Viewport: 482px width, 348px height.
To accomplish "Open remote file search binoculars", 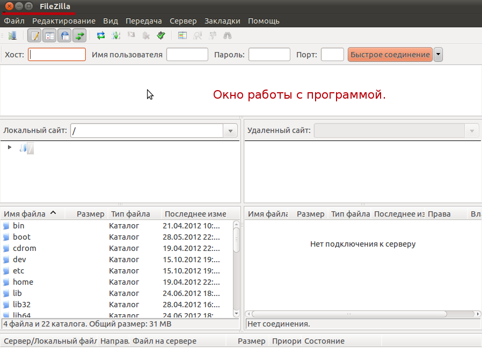I will (x=228, y=35).
